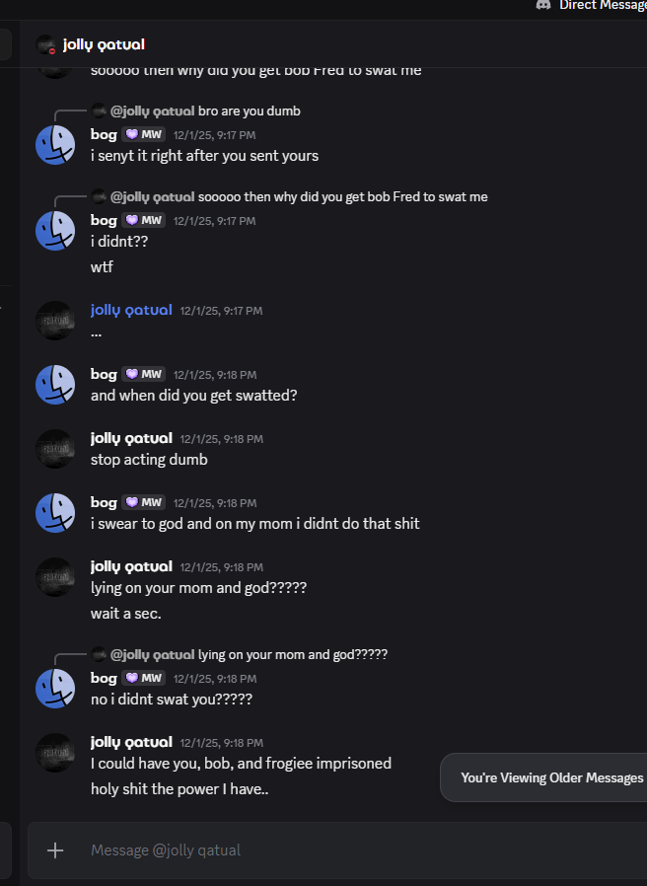This screenshot has height=886, width=647.
Task: Open jolly qatual's avatar beside "stop acting dumb"
Action: tap(55, 448)
